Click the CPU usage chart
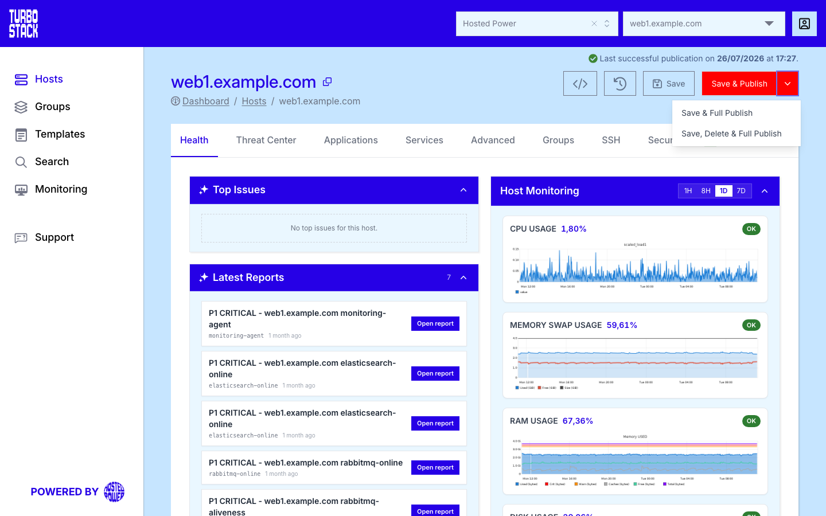 tap(635, 268)
